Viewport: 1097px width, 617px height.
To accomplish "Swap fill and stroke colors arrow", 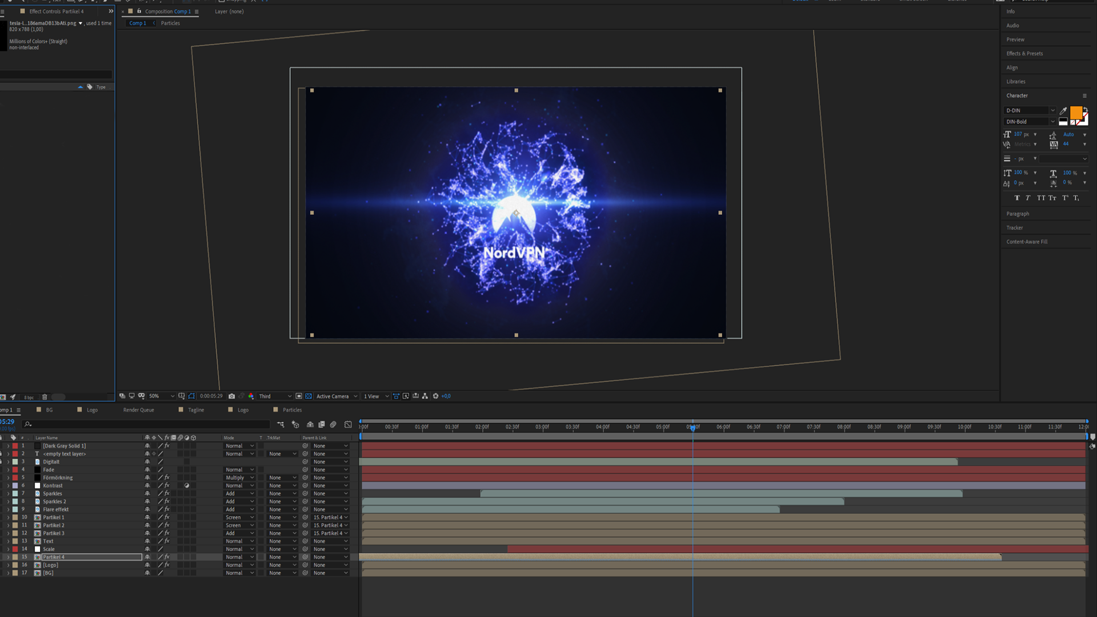I will (1085, 110).
